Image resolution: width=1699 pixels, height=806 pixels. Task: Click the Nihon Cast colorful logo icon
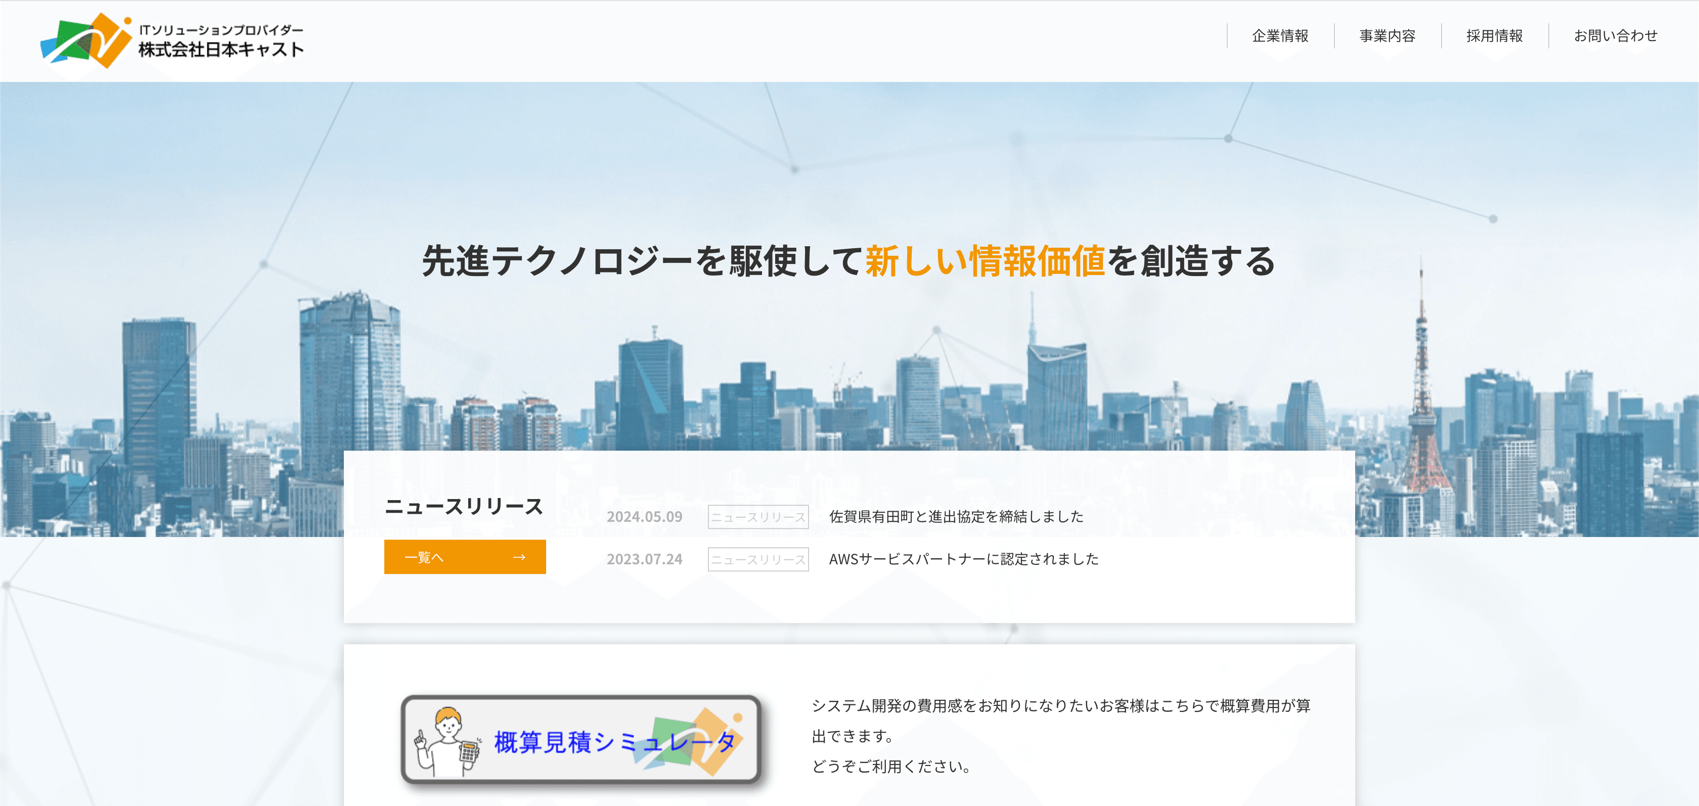86,41
